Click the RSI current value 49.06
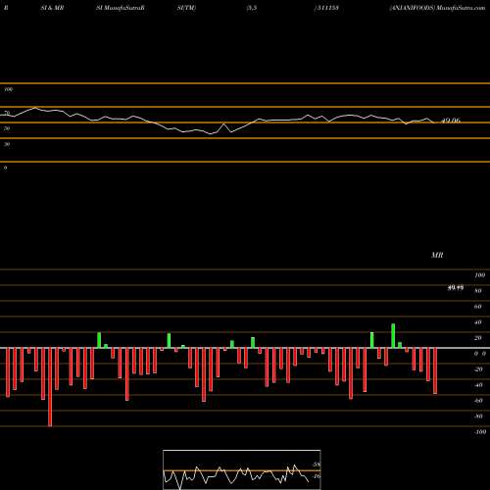 tap(451, 121)
